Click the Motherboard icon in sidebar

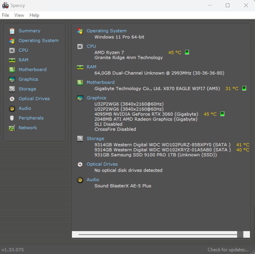pos(12,70)
